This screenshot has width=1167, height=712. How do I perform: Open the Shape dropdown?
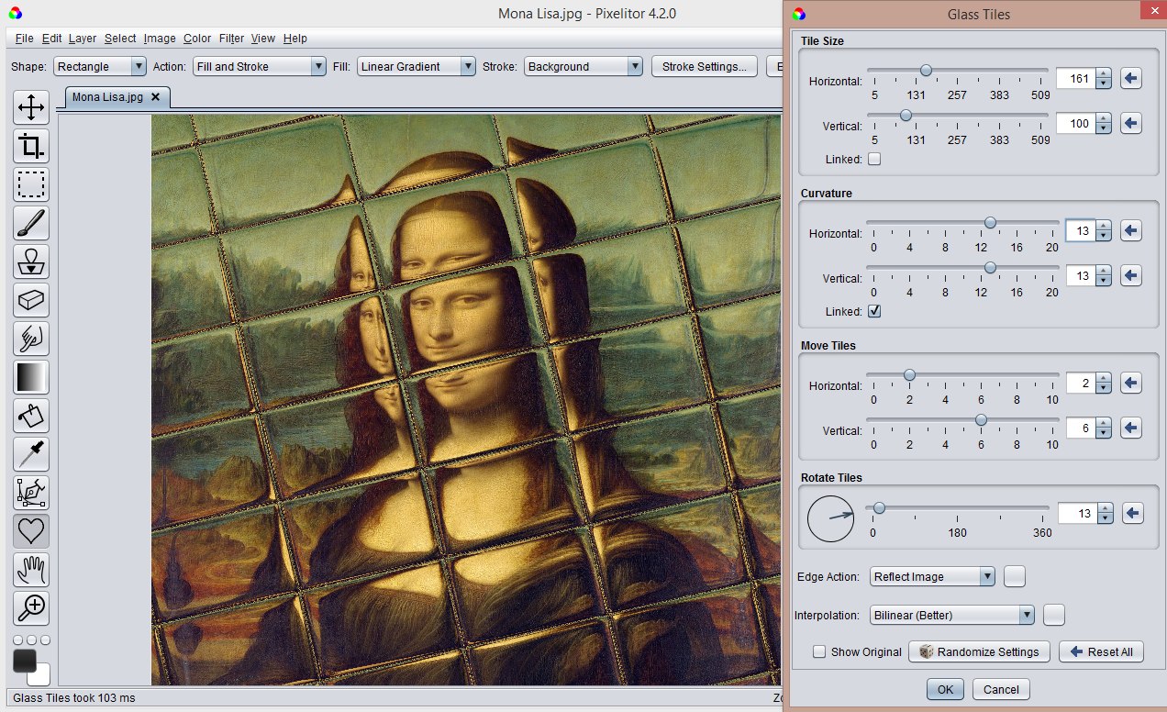[x=99, y=66]
